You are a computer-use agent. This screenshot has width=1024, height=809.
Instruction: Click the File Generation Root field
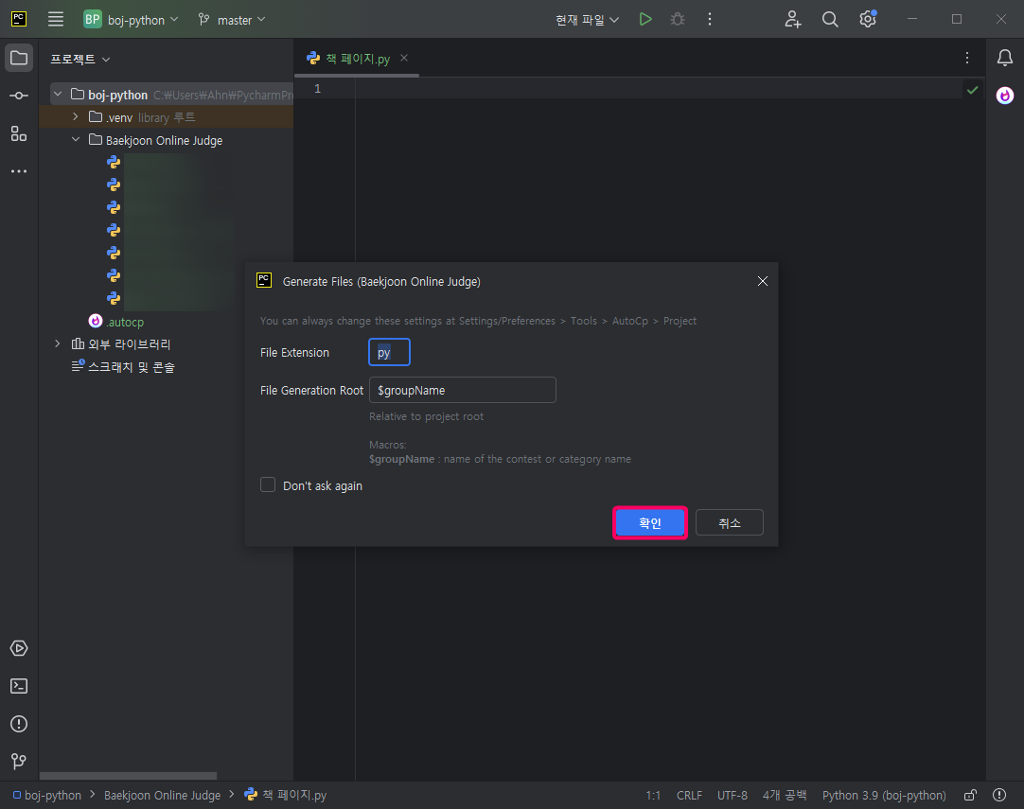[463, 390]
